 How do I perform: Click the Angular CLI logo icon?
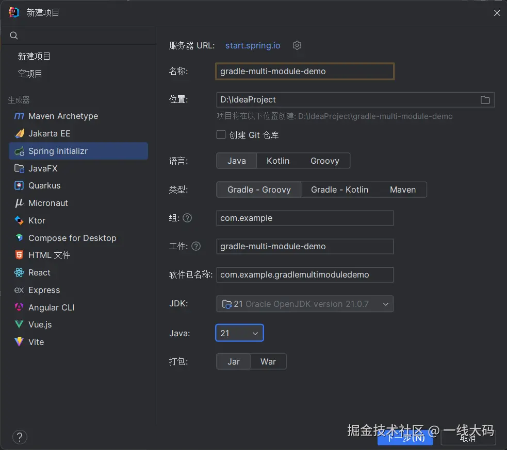19,307
